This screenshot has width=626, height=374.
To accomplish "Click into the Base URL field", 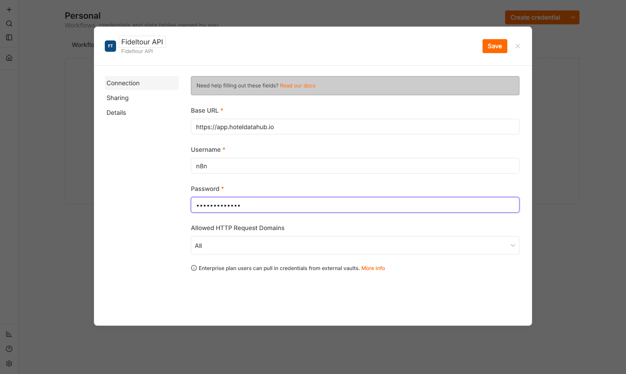I will (x=355, y=127).
